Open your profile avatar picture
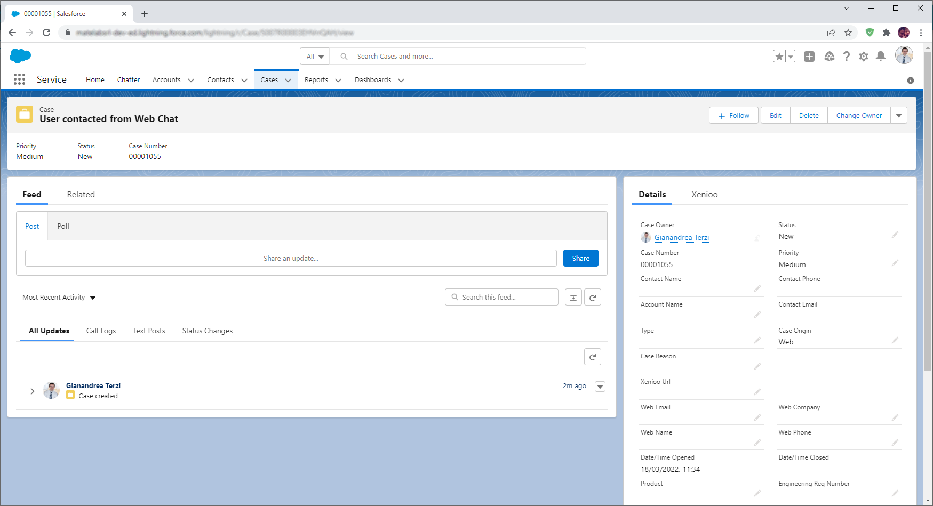 point(904,55)
